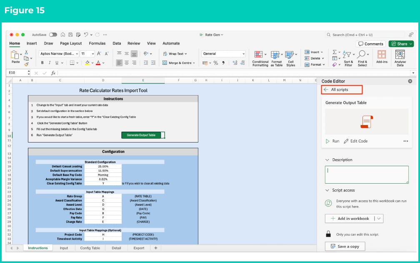Screen dimensions: 420x263
Task: Collapse the Description section
Action: pos(327,160)
